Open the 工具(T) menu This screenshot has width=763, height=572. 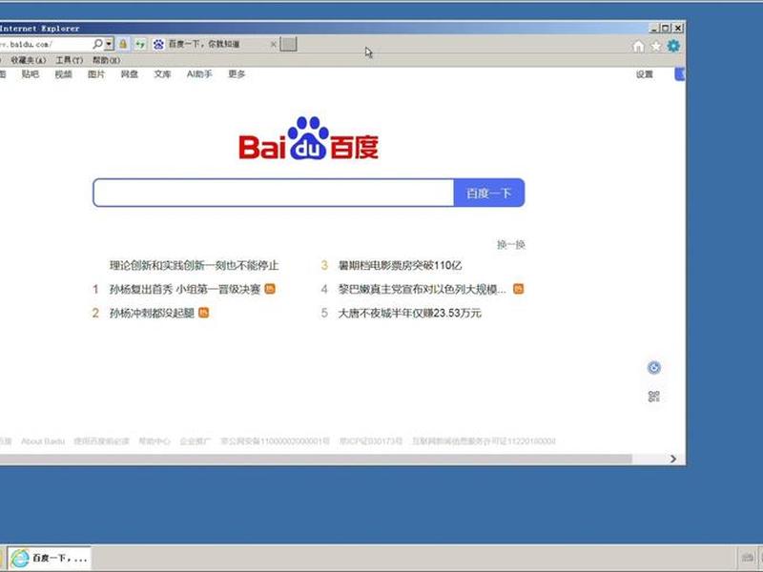[x=69, y=60]
